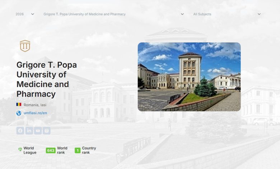This screenshot has width=280, height=169.
Task: Click the 'World rank' label
Action: pos(62,150)
